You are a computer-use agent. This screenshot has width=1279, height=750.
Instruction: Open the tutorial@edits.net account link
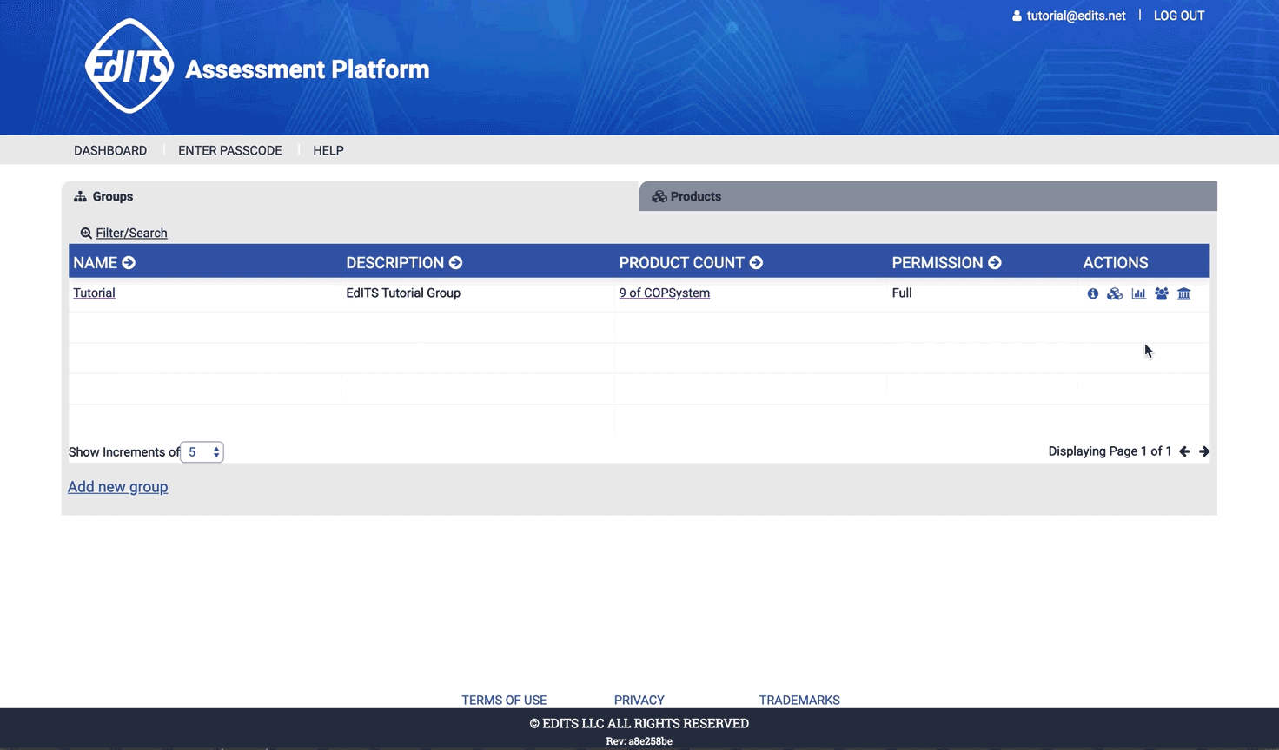pos(1076,16)
